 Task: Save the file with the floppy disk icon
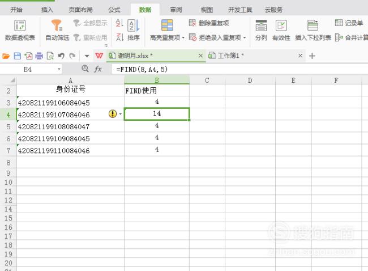(x=18, y=56)
